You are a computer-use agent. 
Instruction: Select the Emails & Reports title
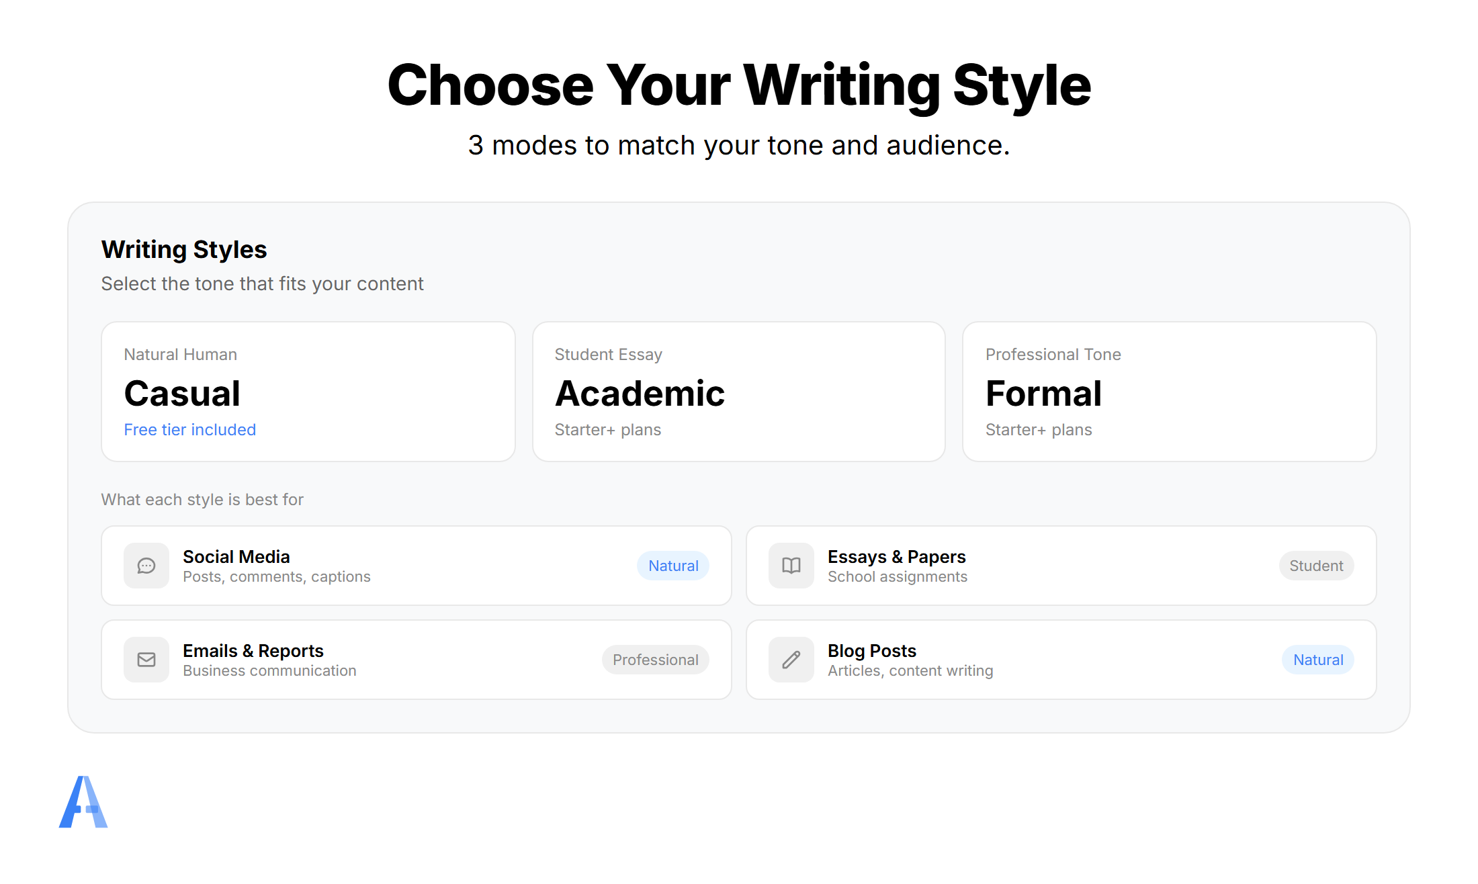pyautogui.click(x=253, y=651)
